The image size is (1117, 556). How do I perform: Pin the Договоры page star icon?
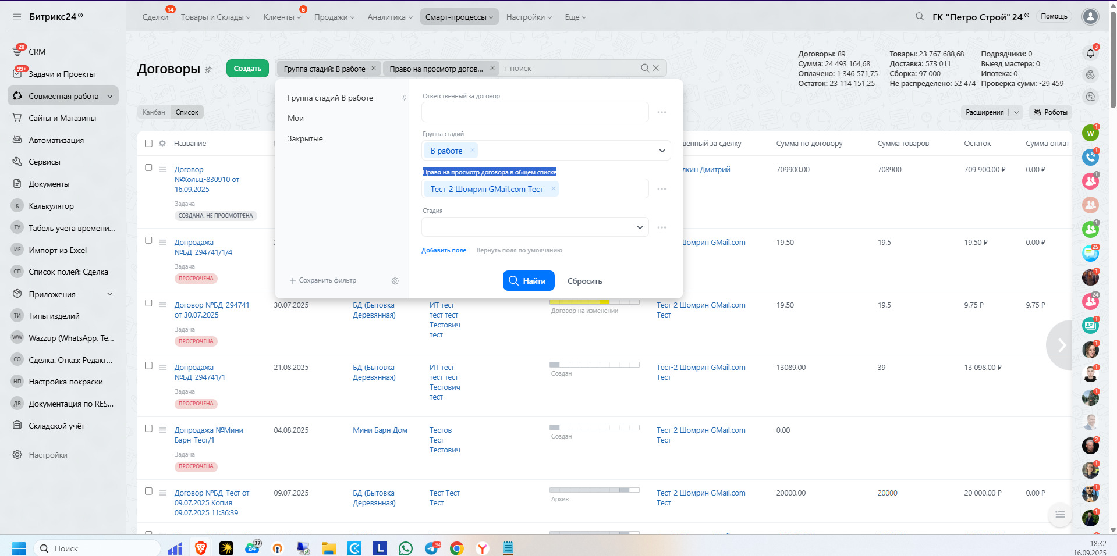[208, 70]
